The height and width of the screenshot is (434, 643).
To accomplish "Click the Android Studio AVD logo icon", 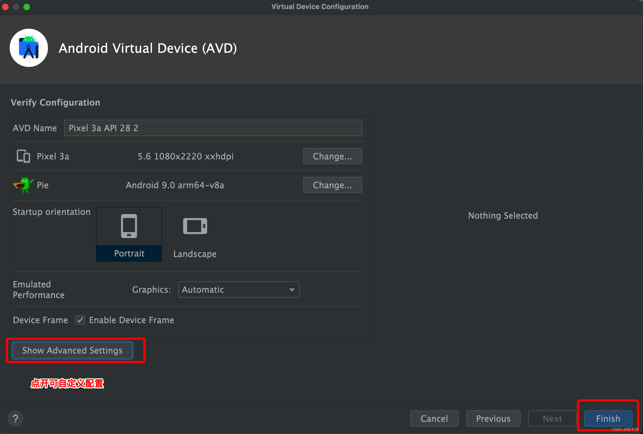I will tap(29, 48).
